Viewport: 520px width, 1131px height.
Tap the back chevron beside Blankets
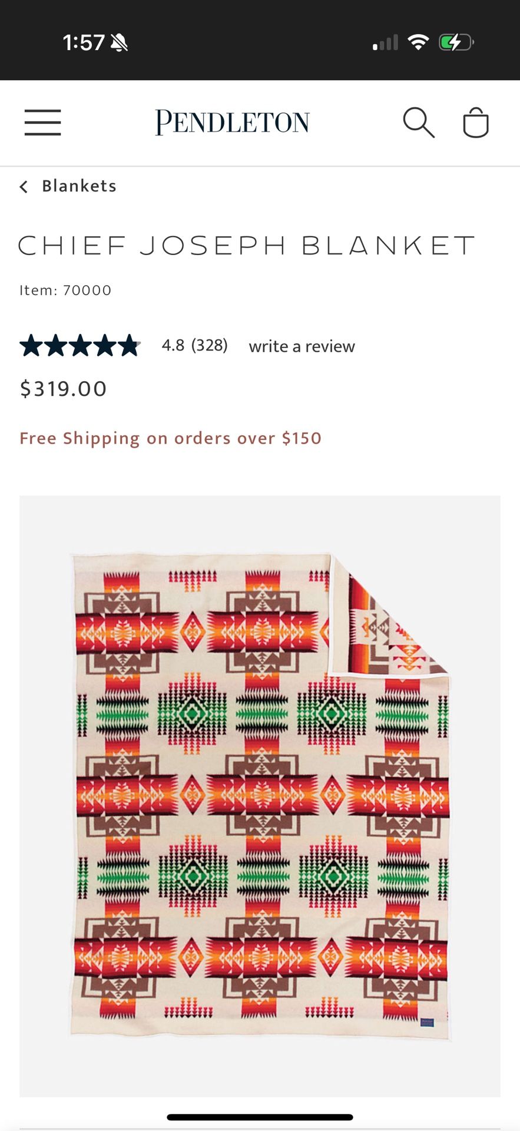24,187
